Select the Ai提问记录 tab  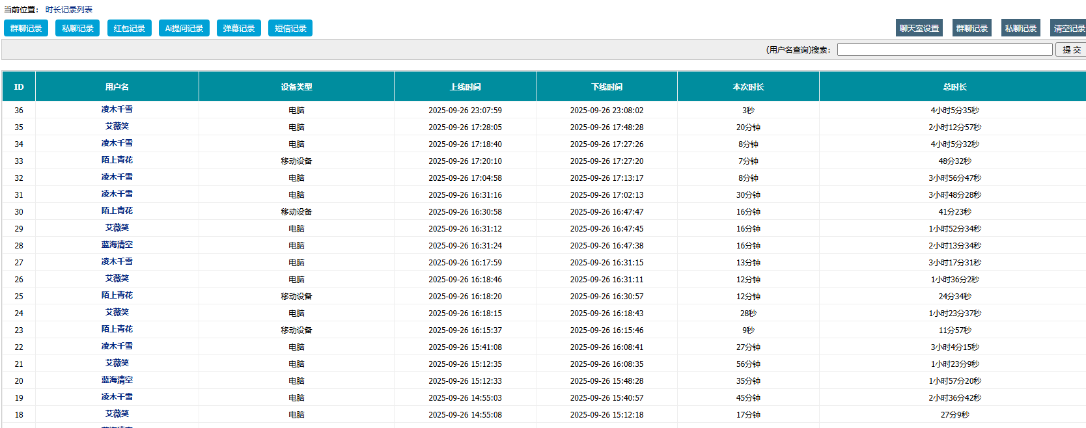pyautogui.click(x=184, y=28)
